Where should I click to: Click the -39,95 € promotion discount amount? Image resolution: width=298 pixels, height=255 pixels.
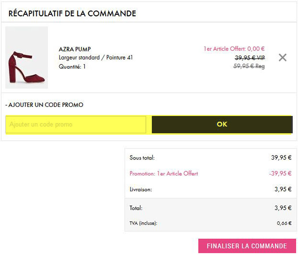(x=280, y=174)
